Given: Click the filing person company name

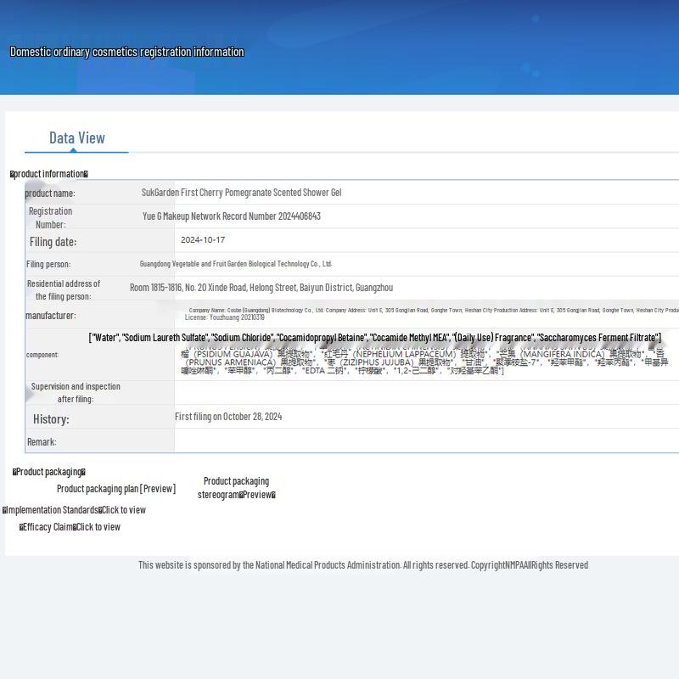Looking at the screenshot, I should coord(235,264).
